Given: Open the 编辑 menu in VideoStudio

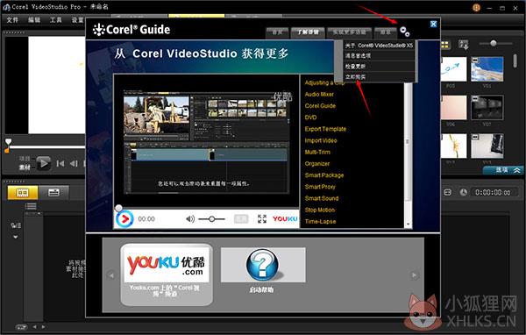Looking at the screenshot, I should (x=34, y=20).
